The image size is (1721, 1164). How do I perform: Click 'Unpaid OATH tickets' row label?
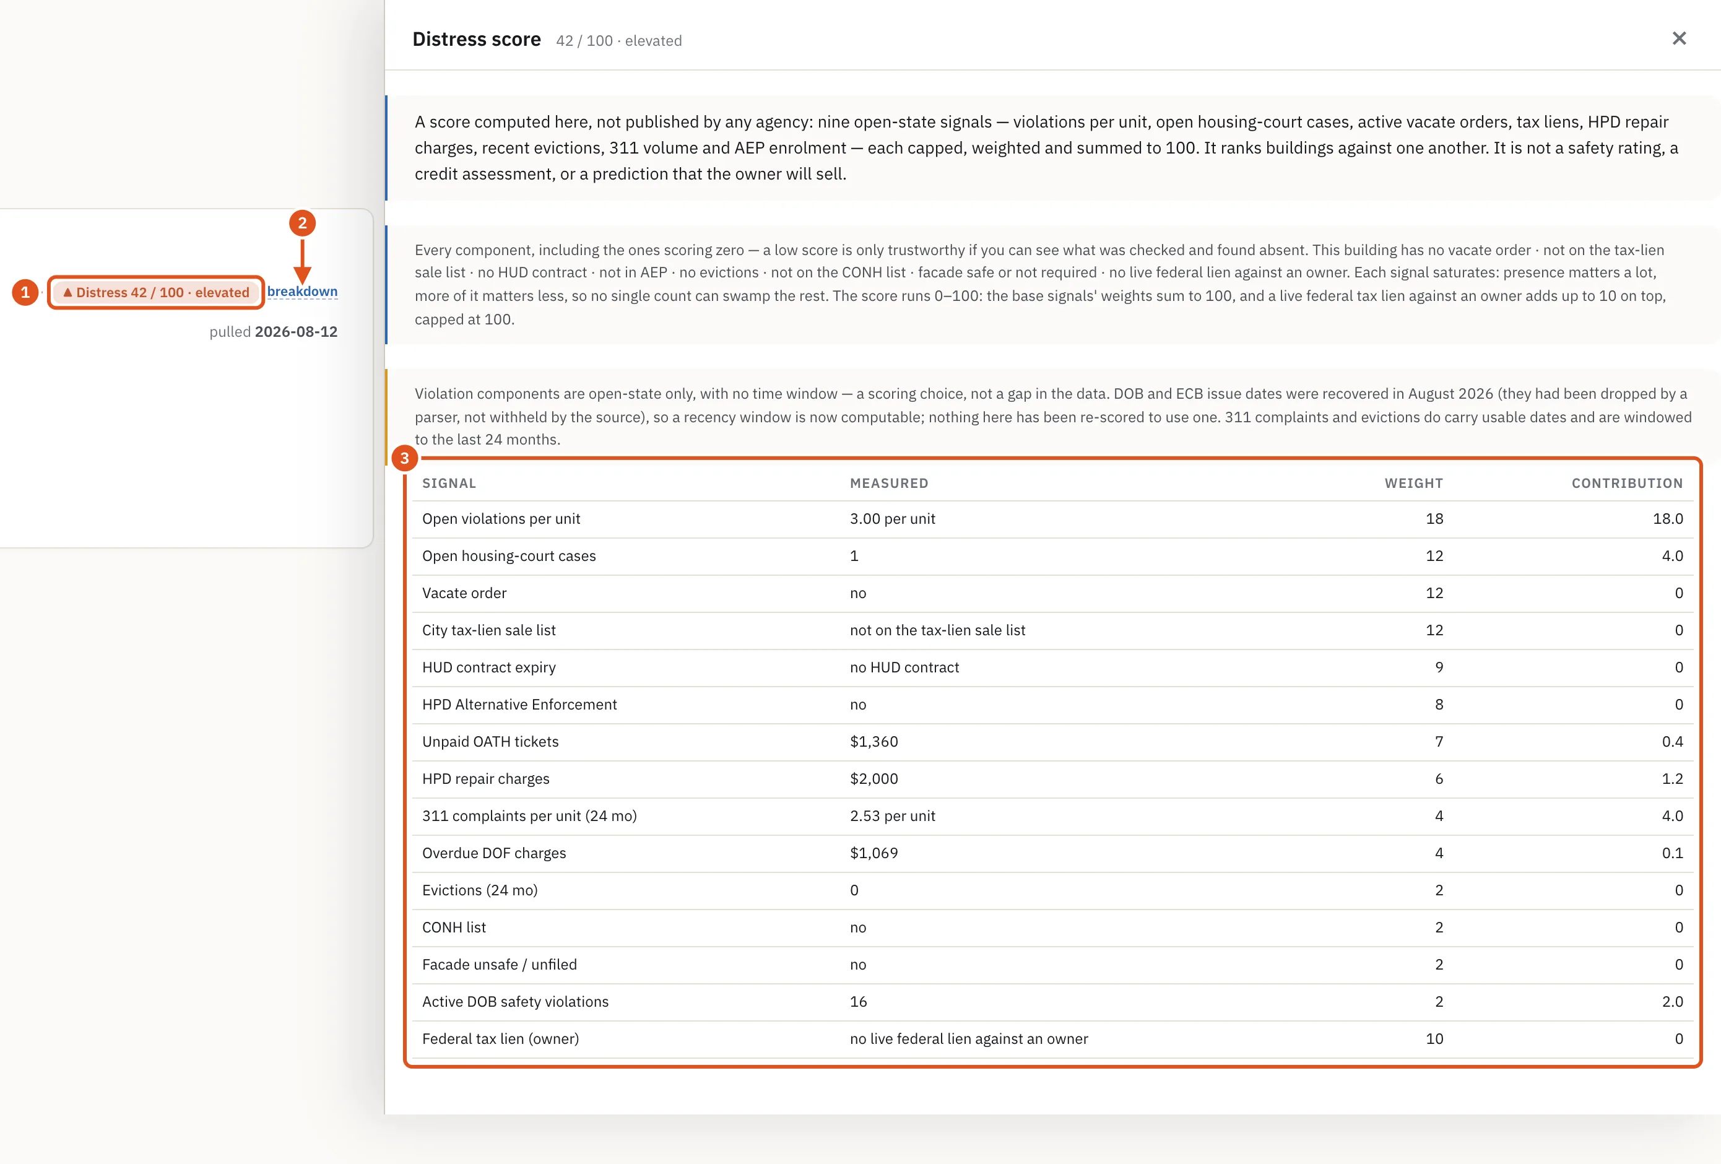point(490,741)
